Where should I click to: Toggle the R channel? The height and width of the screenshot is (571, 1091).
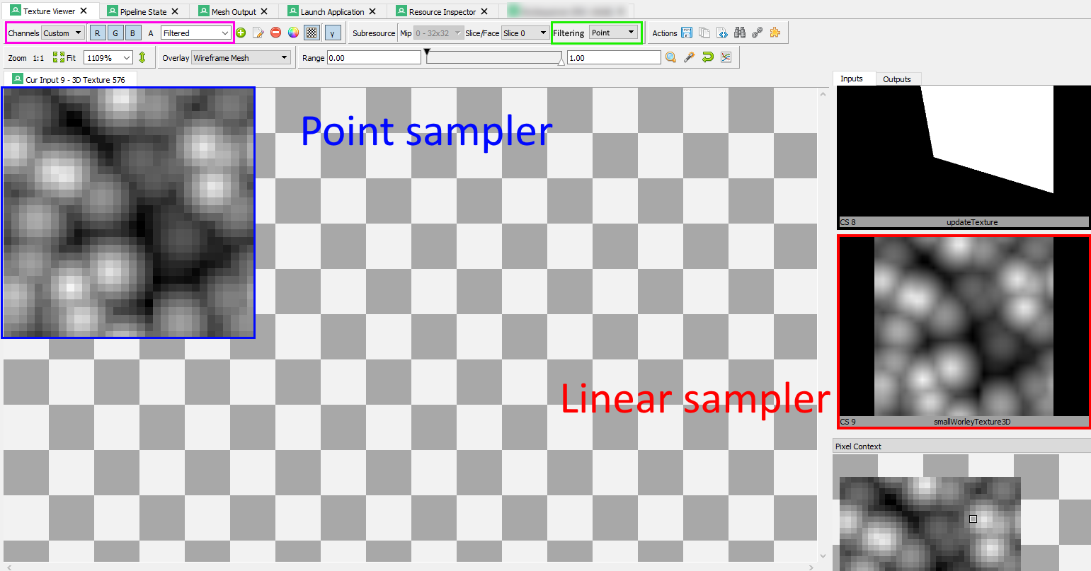click(97, 32)
